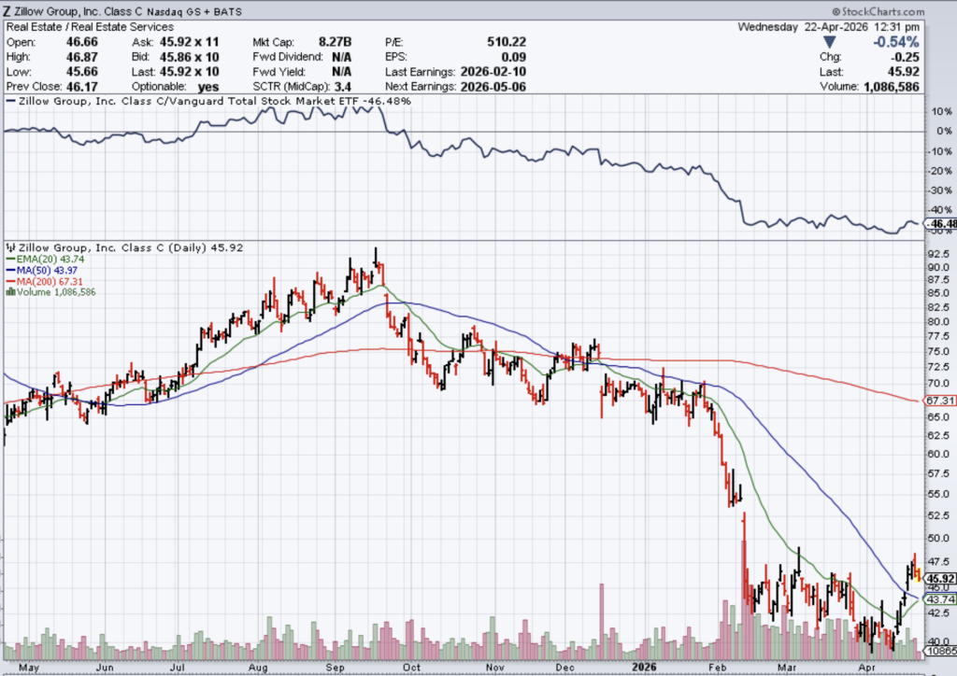The height and width of the screenshot is (676, 957).
Task: Click the Optionable yes value
Action: click(x=208, y=87)
